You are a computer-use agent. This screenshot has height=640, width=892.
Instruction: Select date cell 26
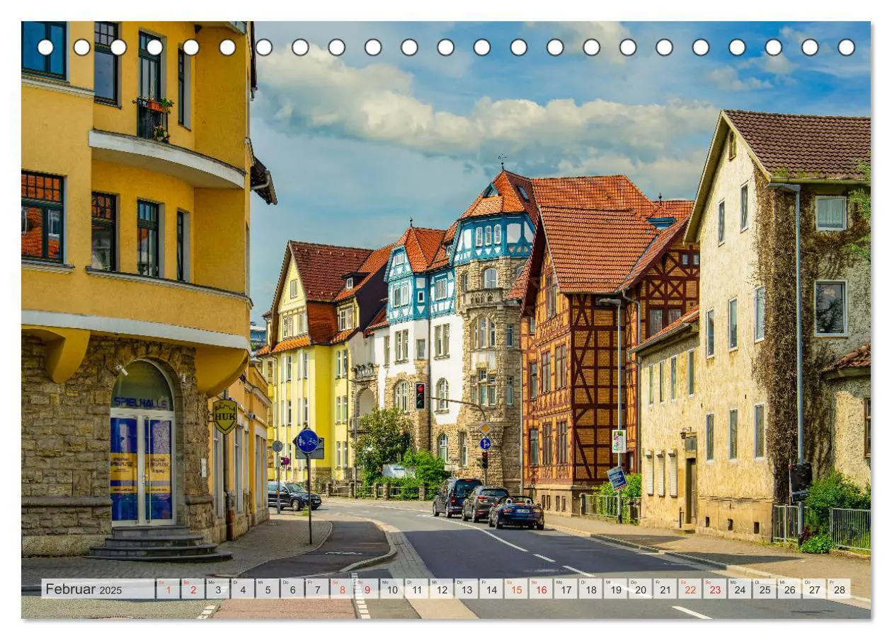pyautogui.click(x=789, y=588)
